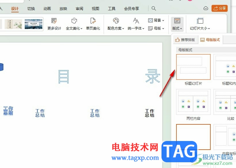236x168 pixels.
Task: Click the 版式 layout icon
Action: tap(177, 21)
